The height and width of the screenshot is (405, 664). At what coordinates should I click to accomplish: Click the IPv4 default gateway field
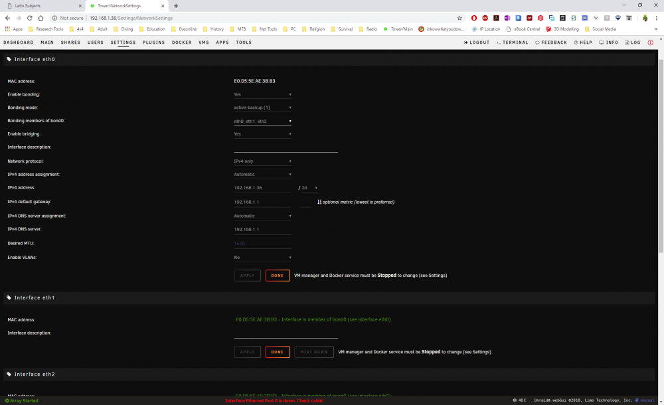pyautogui.click(x=262, y=202)
